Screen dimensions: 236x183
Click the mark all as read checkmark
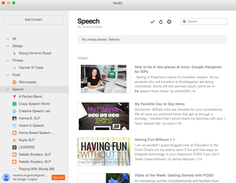click(152, 22)
